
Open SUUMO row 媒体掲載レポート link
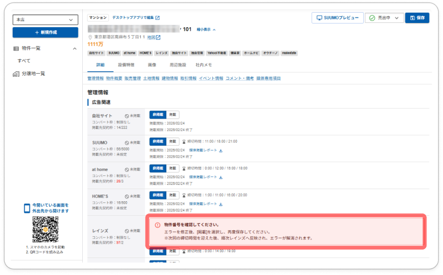coord(203,150)
